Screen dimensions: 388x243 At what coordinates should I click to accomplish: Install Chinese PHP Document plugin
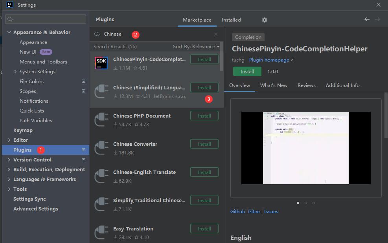[204, 116]
